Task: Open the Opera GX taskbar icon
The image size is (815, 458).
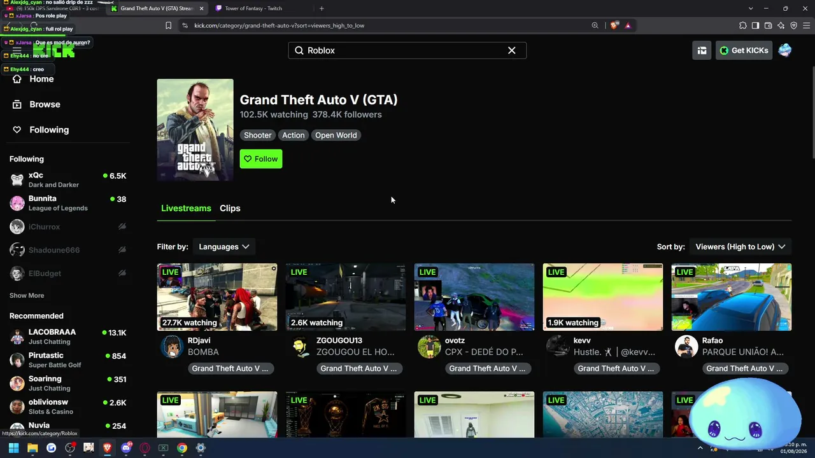Action: point(145,448)
